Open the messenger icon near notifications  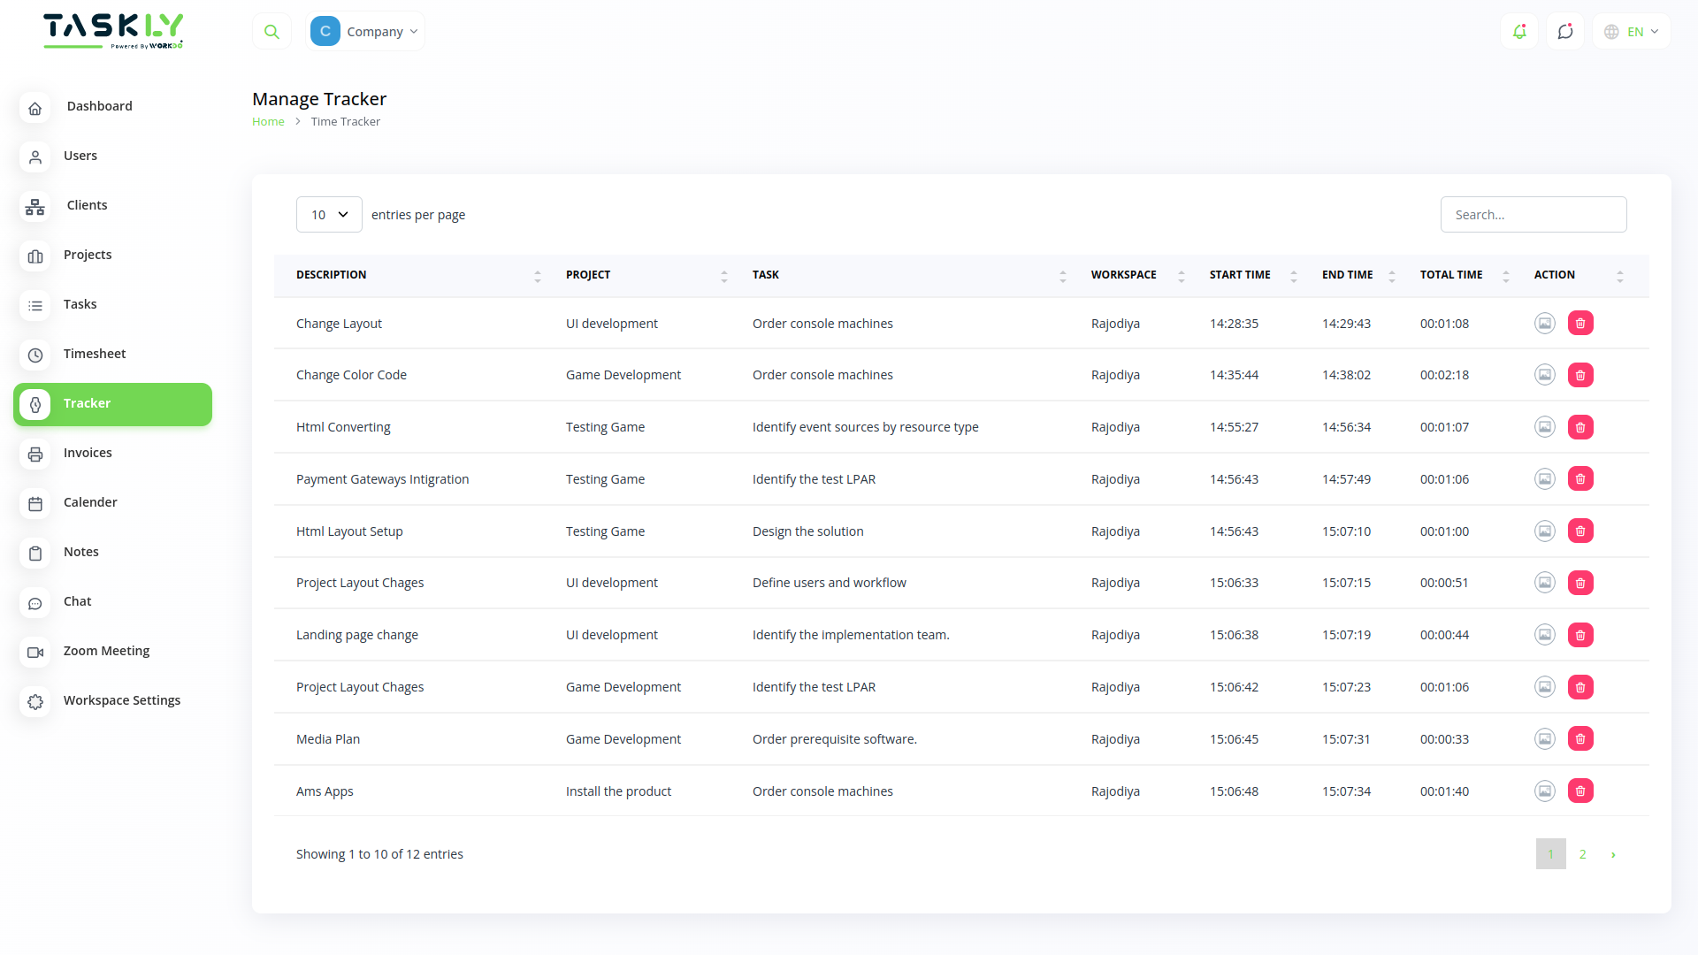(1565, 31)
